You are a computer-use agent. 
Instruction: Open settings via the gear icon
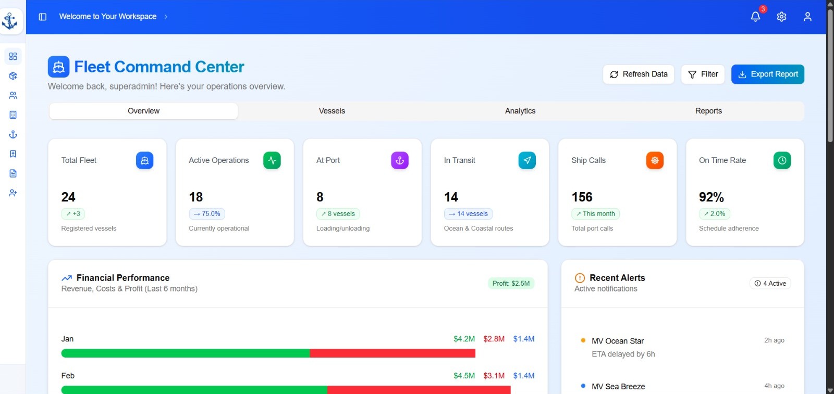coord(781,17)
